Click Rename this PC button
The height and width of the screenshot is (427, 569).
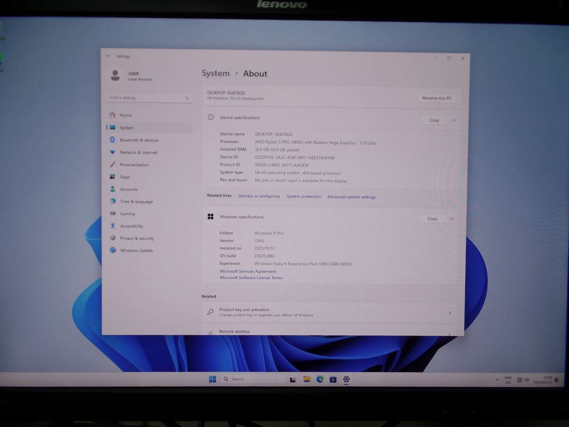pyautogui.click(x=437, y=98)
